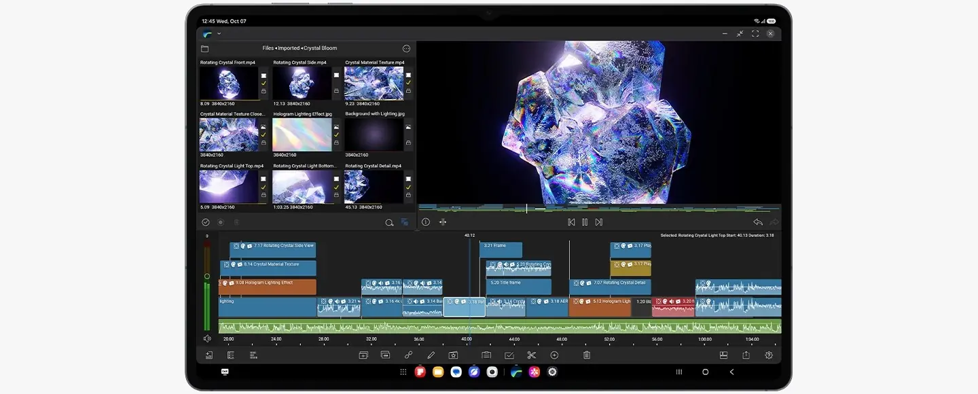Open the Android apps grid in taskbar
978x394 pixels.
pos(403,372)
